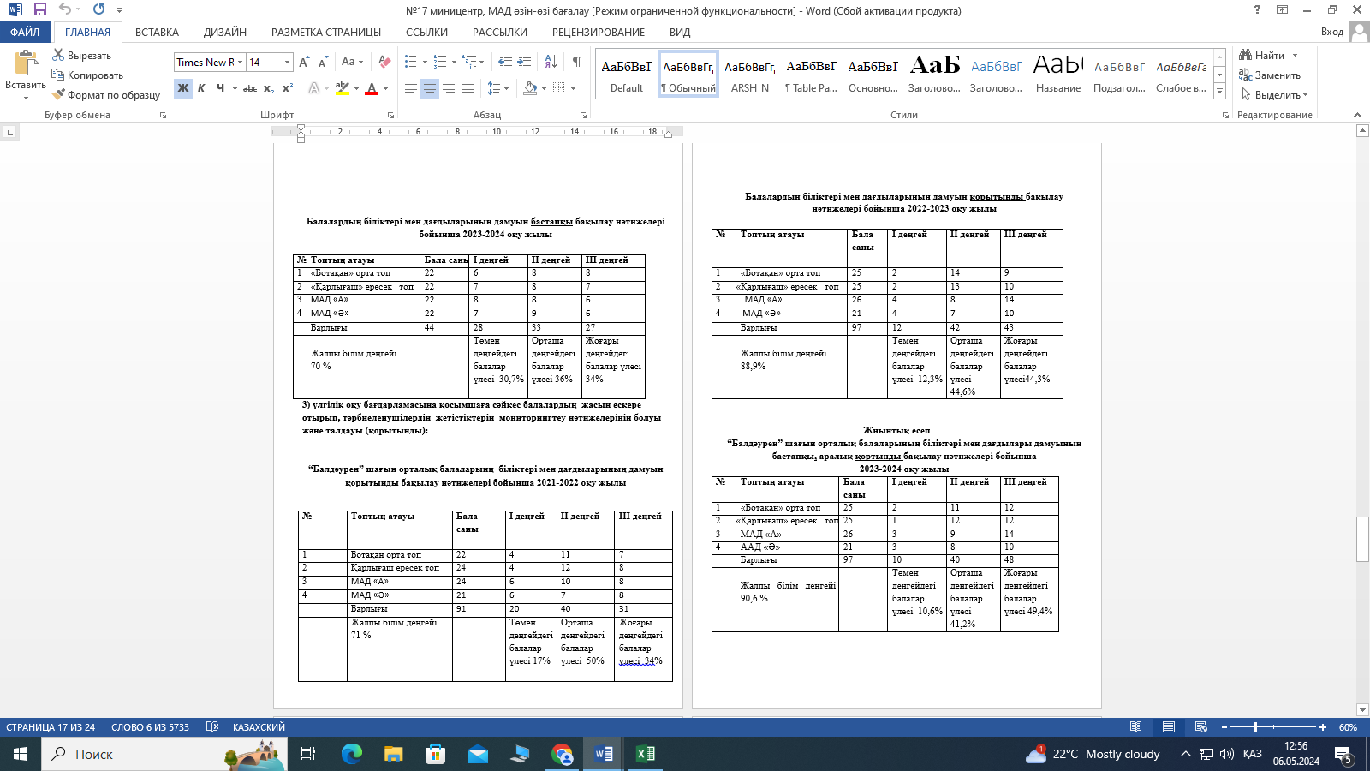Viewport: 1370px width, 771px height.
Task: Open text highlight color
Action: [342, 88]
